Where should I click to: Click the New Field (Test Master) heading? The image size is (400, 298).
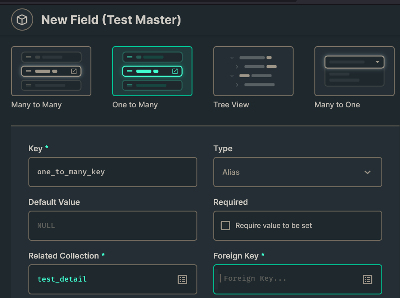111,20
